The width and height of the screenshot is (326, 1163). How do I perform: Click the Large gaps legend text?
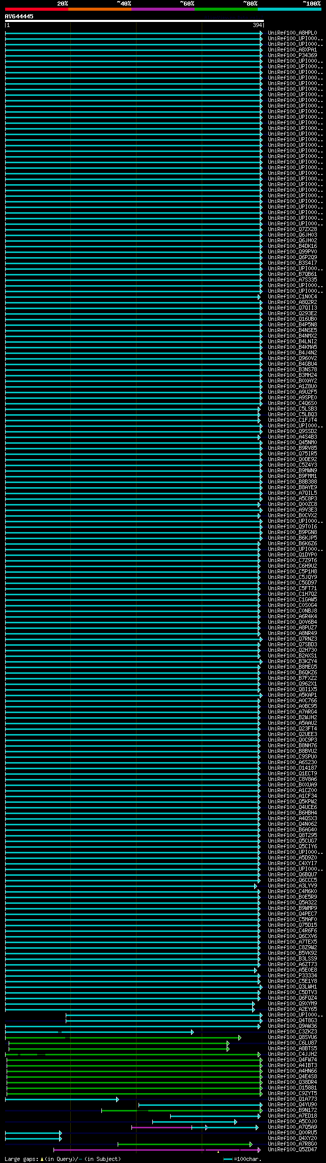click(x=63, y=1159)
